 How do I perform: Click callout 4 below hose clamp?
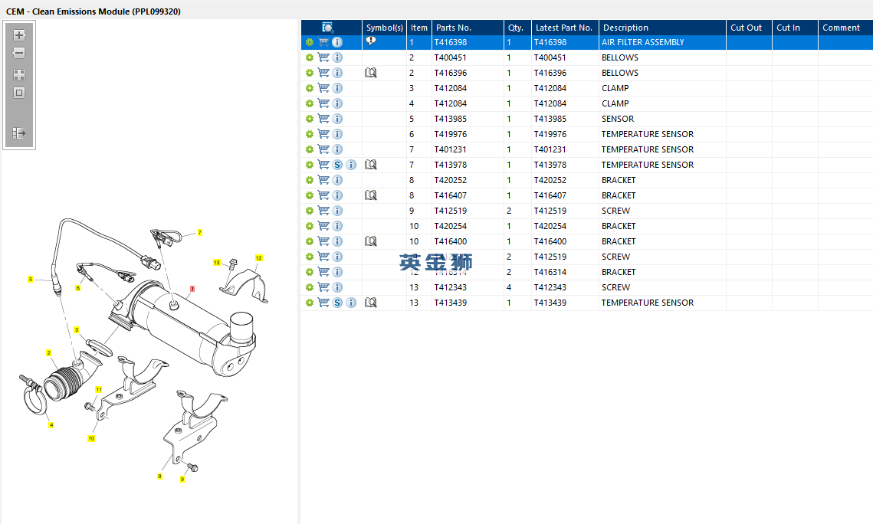click(x=51, y=425)
